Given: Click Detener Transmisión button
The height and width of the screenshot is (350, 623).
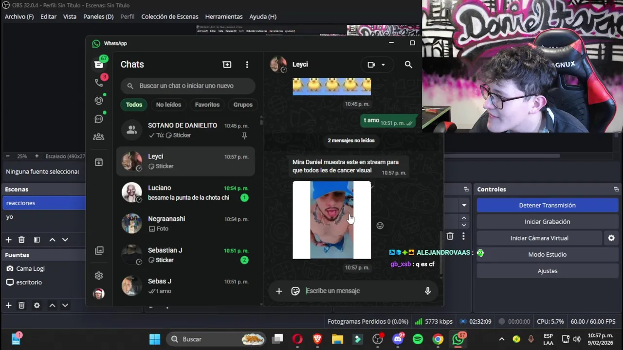Looking at the screenshot, I should 547,205.
